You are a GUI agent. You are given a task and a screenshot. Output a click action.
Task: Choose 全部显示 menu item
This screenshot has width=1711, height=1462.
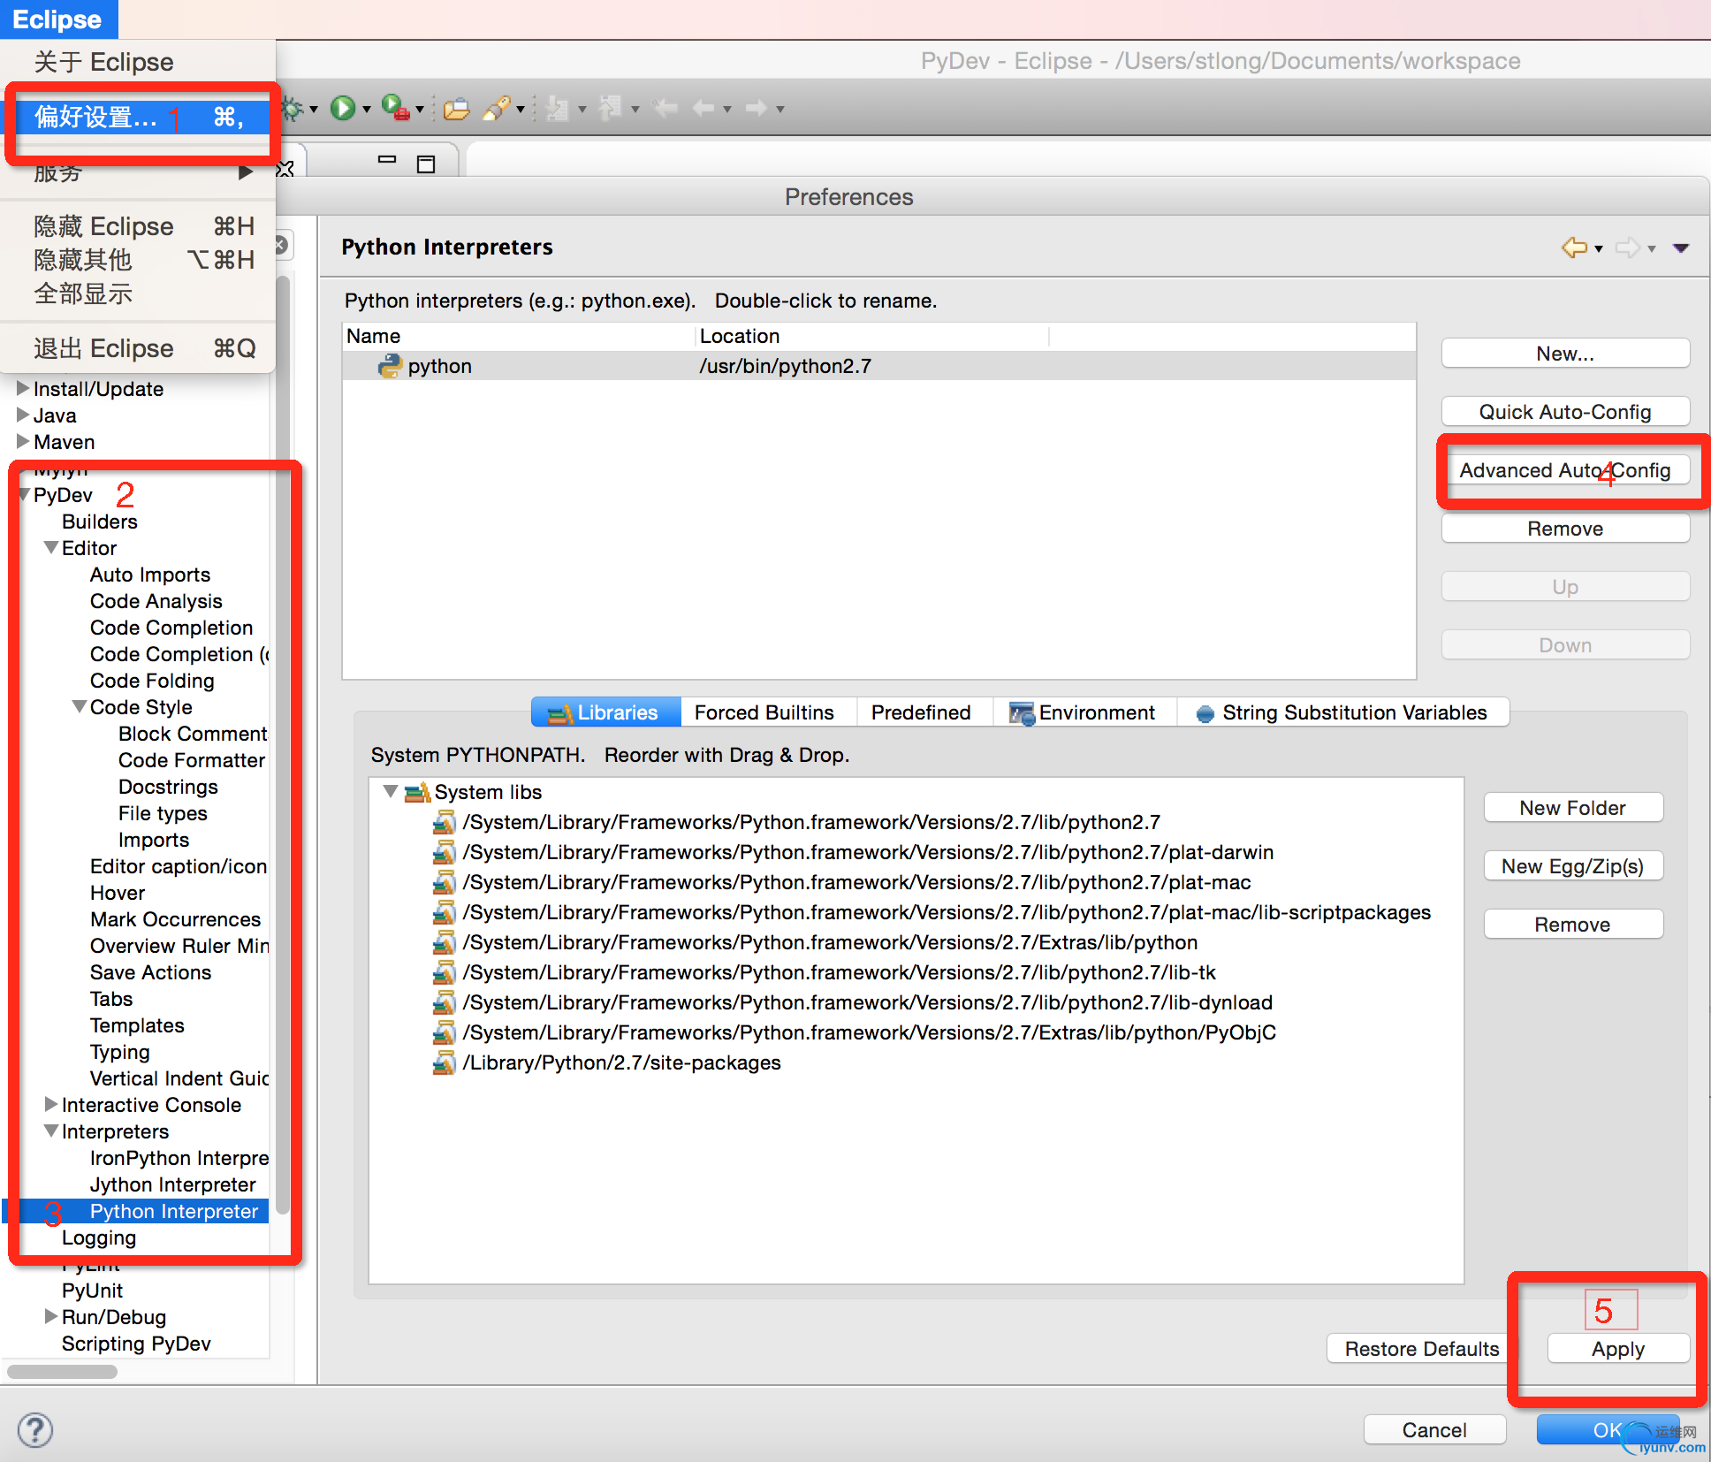click(x=138, y=293)
